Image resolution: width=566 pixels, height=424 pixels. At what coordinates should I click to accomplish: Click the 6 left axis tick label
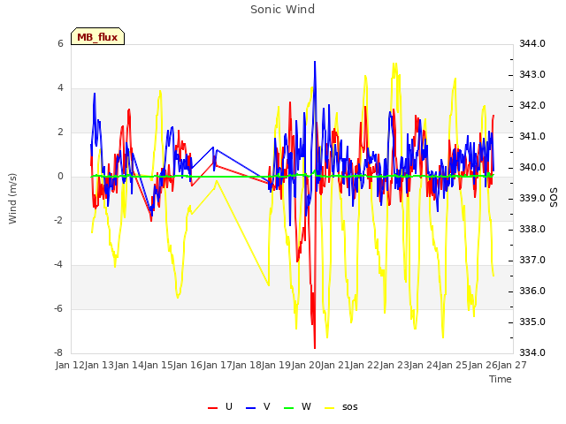pos(60,43)
